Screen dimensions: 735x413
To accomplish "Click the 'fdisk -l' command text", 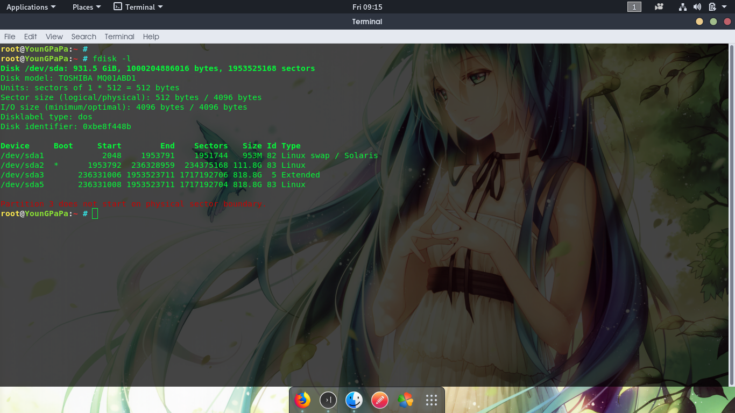I will click(x=112, y=59).
